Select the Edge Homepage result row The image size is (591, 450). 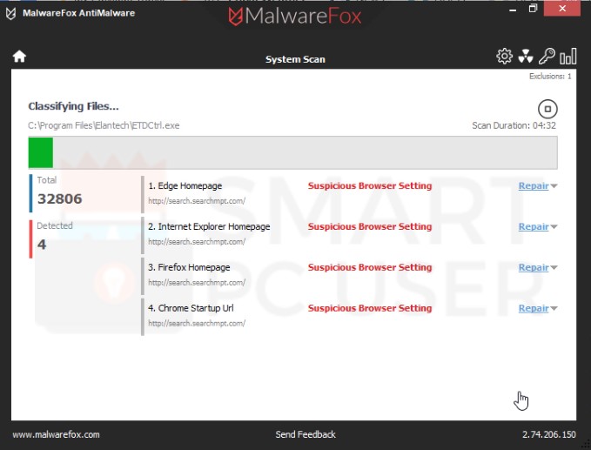tap(349, 194)
